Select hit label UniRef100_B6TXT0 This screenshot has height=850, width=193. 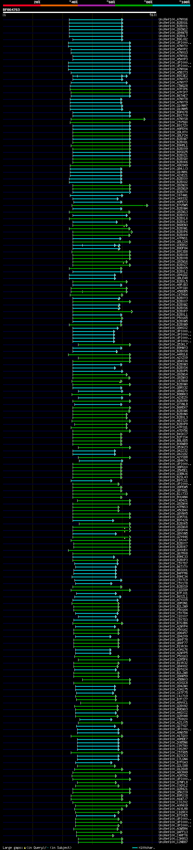point(173,567)
